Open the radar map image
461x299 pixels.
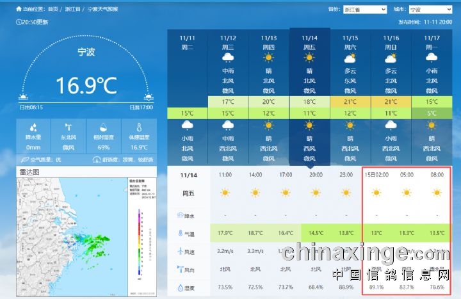[x=86, y=237]
